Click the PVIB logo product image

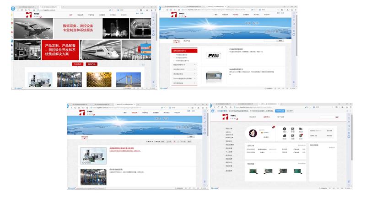[x=214, y=56]
